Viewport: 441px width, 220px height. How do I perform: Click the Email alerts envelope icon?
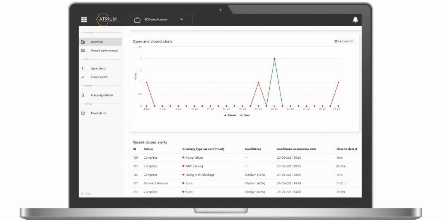(83, 113)
